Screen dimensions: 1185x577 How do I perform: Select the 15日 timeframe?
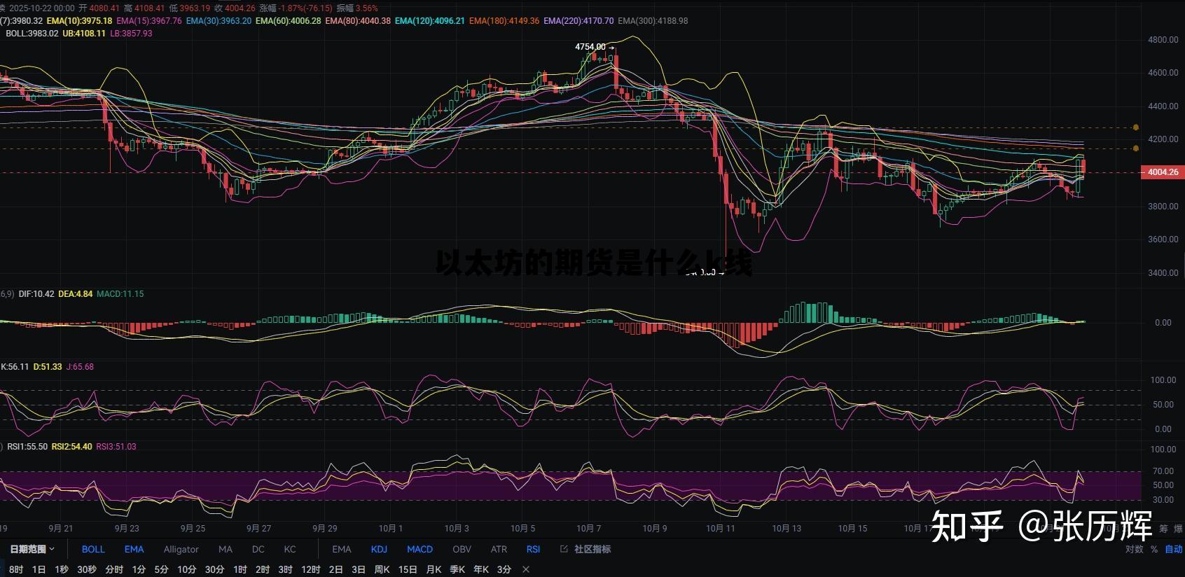tap(408, 570)
